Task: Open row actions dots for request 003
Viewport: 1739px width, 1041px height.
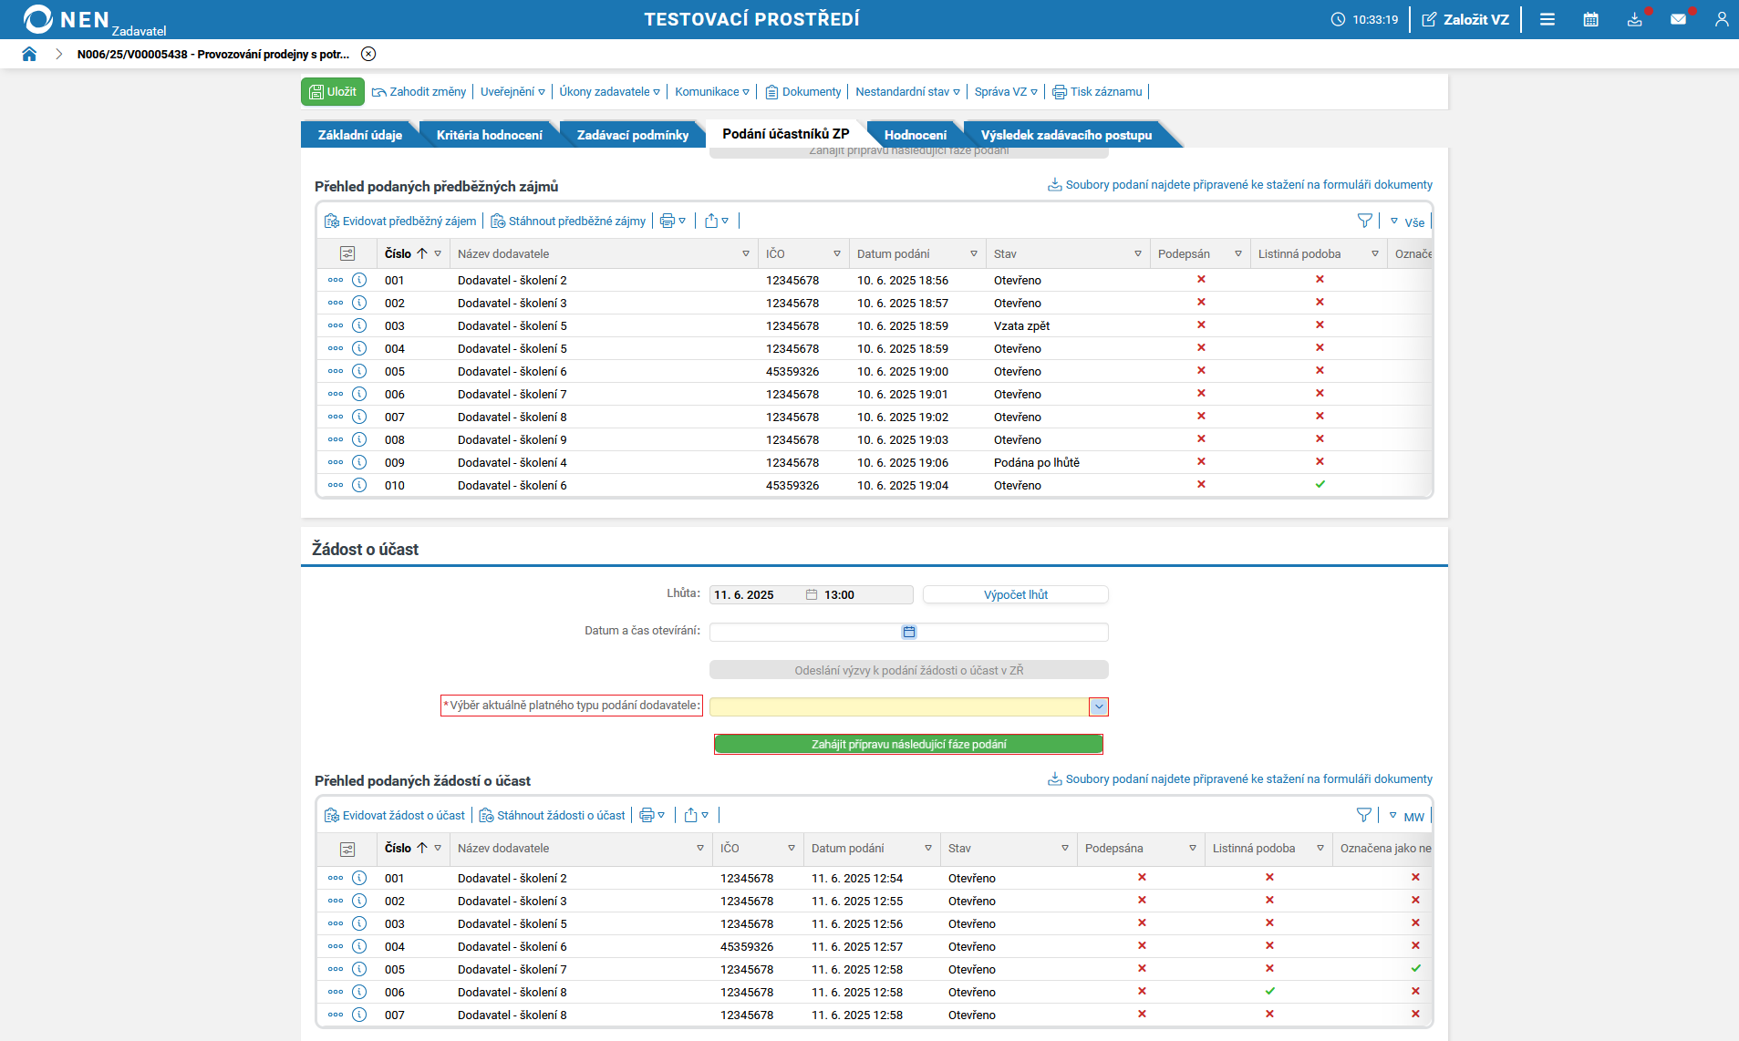Action: click(x=336, y=923)
